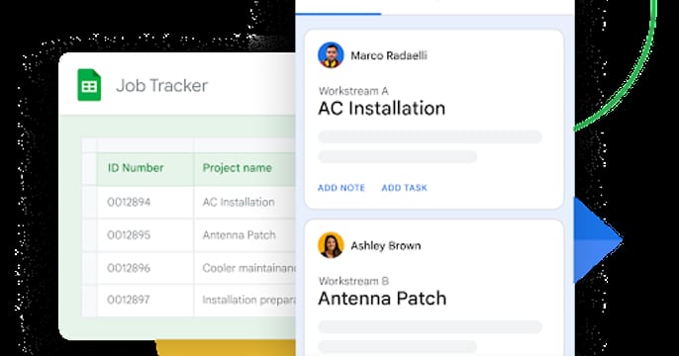The width and height of the screenshot is (679, 356).
Task: Click ADD NOTE on AC Installation card
Action: coord(341,188)
